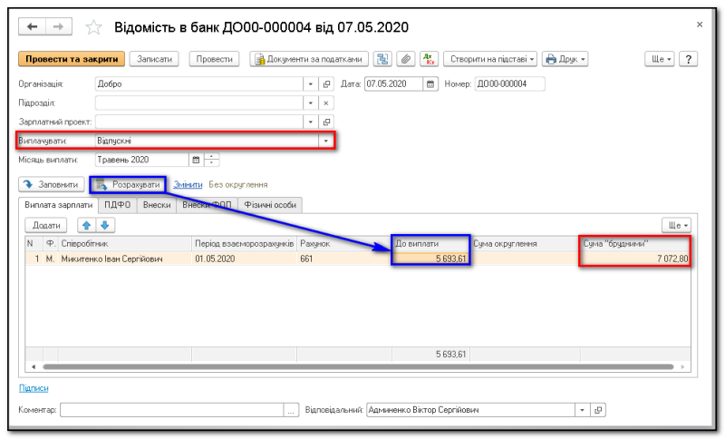Expand the Підрозділ dropdown arrow

(311, 103)
